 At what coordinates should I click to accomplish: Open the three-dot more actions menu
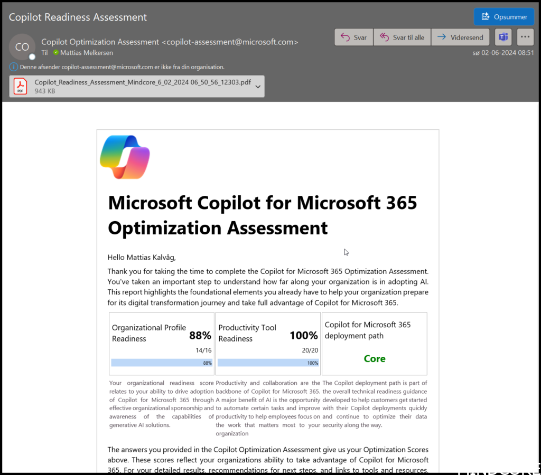(x=524, y=37)
